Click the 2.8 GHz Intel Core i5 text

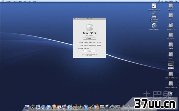(92, 42)
